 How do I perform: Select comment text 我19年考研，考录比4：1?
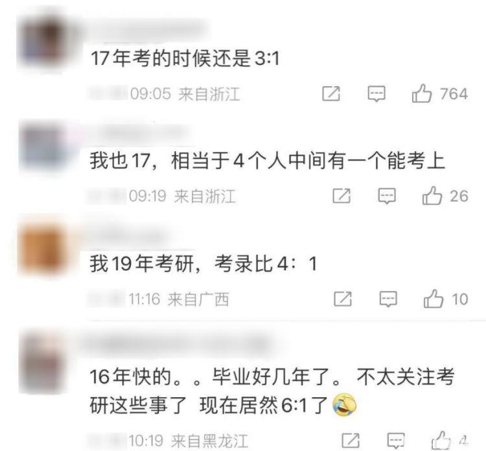click(203, 264)
